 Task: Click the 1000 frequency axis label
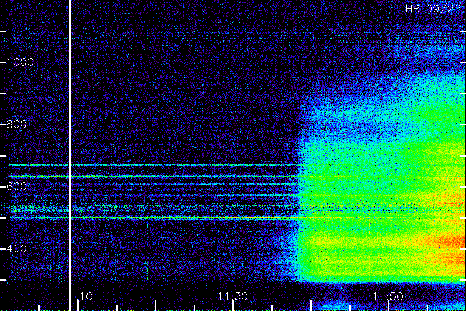tap(20, 62)
